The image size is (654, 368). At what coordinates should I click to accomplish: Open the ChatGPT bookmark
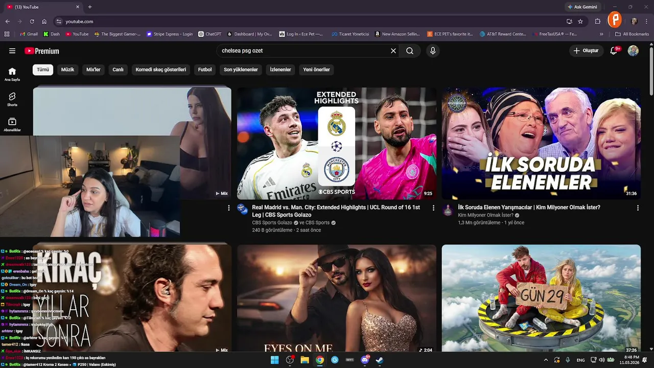click(x=210, y=34)
